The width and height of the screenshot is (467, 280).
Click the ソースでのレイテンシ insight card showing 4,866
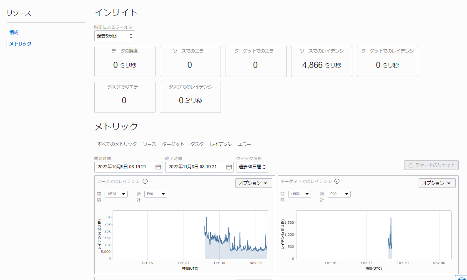click(x=321, y=62)
